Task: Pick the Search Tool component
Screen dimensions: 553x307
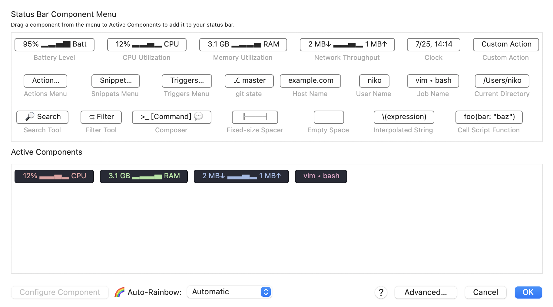Action: tap(42, 117)
